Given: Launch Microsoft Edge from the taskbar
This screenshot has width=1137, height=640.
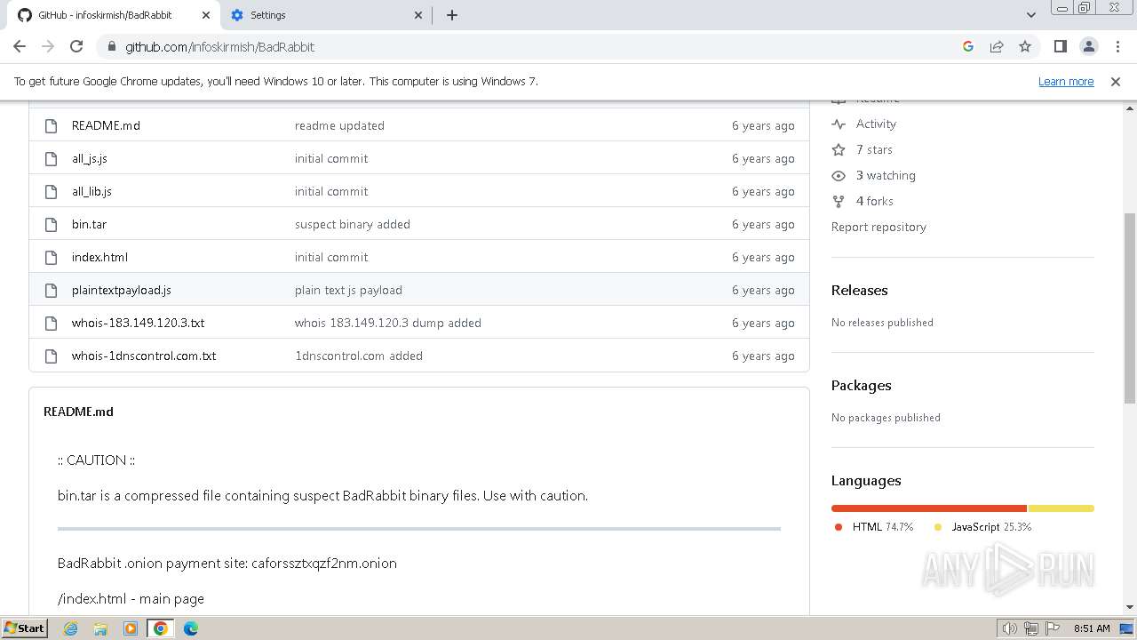Looking at the screenshot, I should tap(190, 628).
